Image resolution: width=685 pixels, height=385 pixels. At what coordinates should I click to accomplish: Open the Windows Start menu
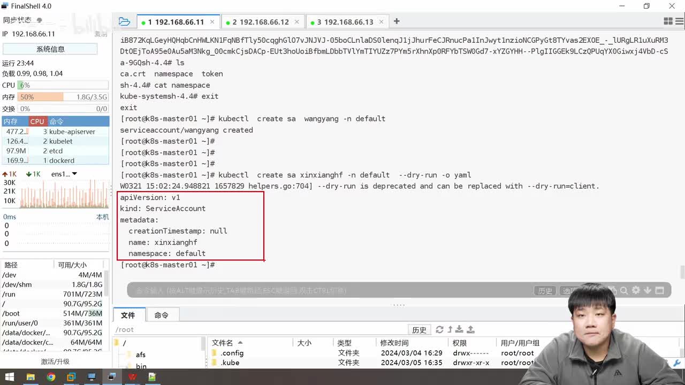coord(10,377)
